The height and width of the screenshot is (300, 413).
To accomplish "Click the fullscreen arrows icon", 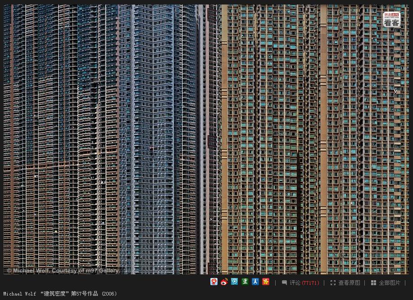I will (x=333, y=282).
